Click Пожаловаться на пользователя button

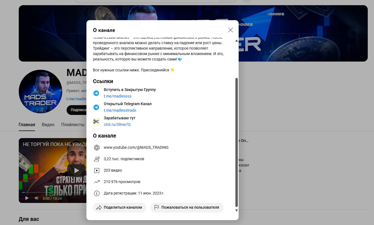pos(187,207)
